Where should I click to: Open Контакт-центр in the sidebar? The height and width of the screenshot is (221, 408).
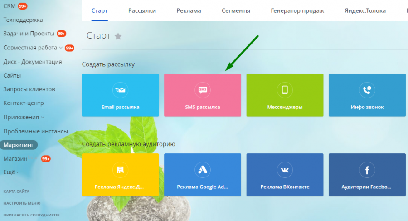pyautogui.click(x=24, y=103)
